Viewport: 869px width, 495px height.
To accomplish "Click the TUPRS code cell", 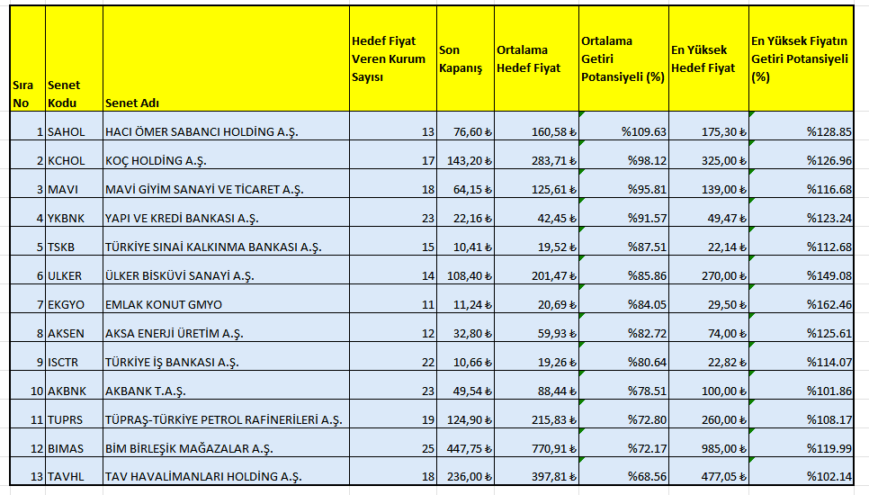I will pyautogui.click(x=75, y=414).
